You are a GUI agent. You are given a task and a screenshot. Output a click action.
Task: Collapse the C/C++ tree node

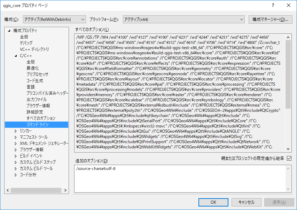(x=16, y=56)
